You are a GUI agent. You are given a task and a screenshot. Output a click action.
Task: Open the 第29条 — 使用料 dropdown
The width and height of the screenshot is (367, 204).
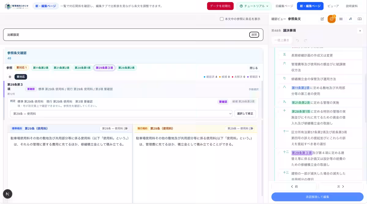click(121, 114)
